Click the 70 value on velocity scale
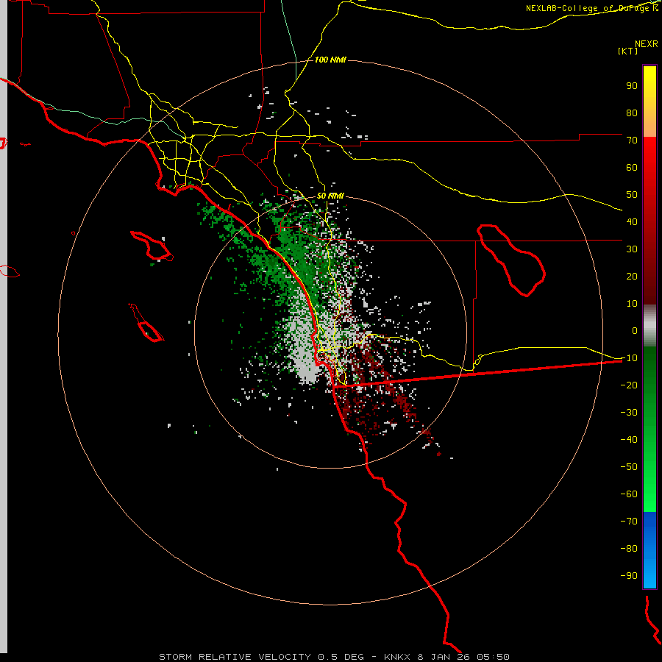This screenshot has width=662, height=662. tap(632, 140)
